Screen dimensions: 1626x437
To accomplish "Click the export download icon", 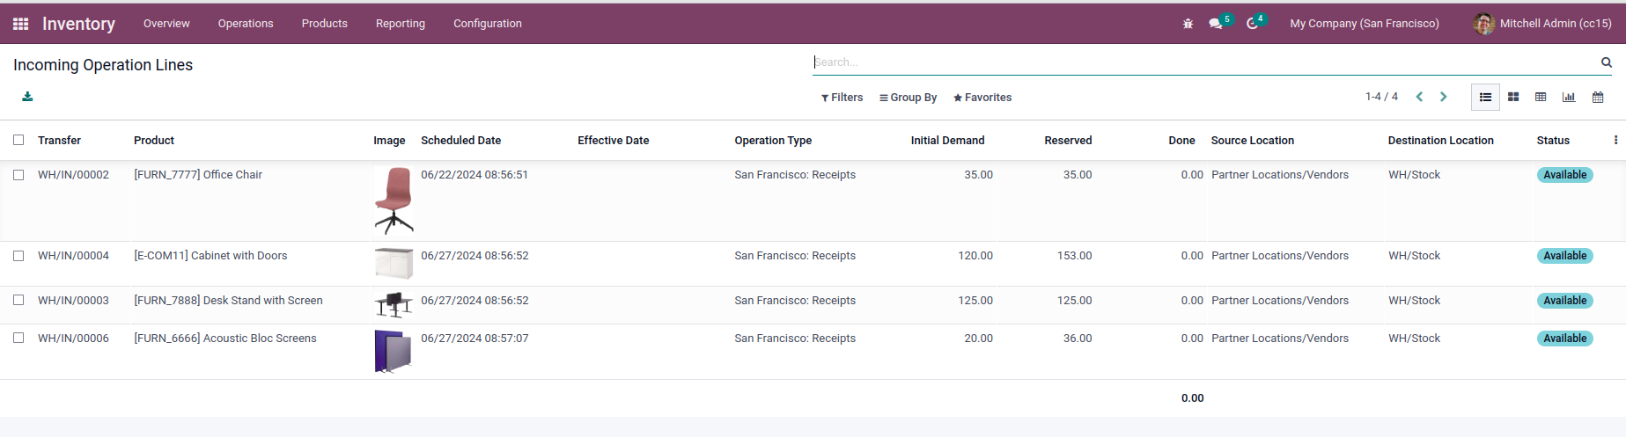I will coord(27,97).
